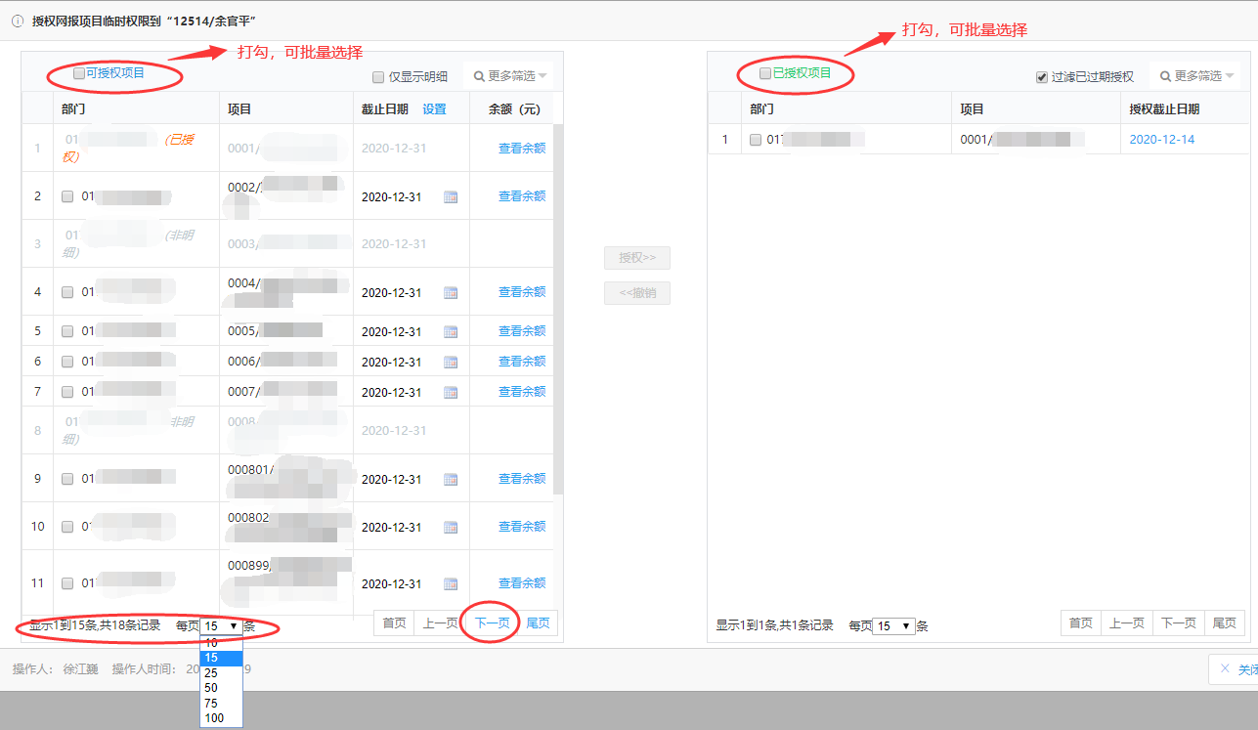
Task: Open calendar icon for row 2 deadline
Action: [x=451, y=197]
